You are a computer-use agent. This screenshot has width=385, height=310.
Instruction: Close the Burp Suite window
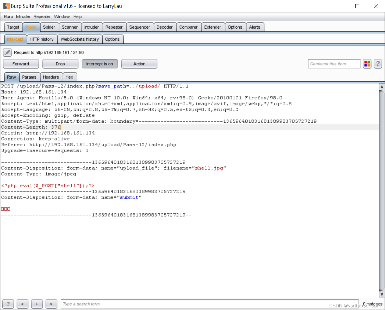[x=376, y=6]
